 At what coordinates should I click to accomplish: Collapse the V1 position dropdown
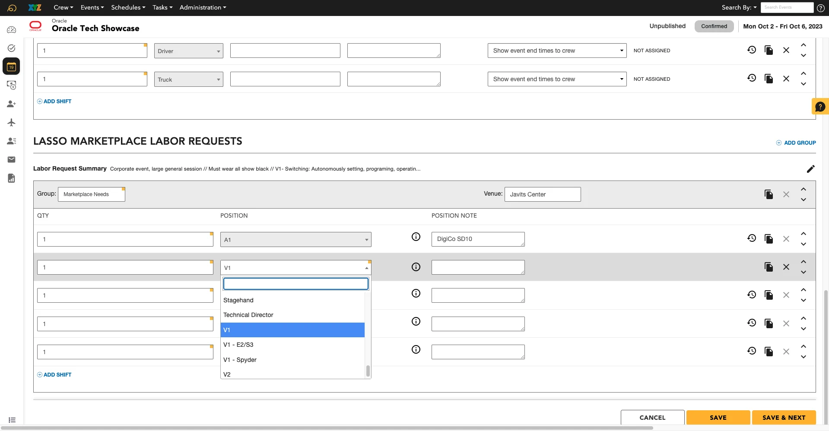coord(296,268)
